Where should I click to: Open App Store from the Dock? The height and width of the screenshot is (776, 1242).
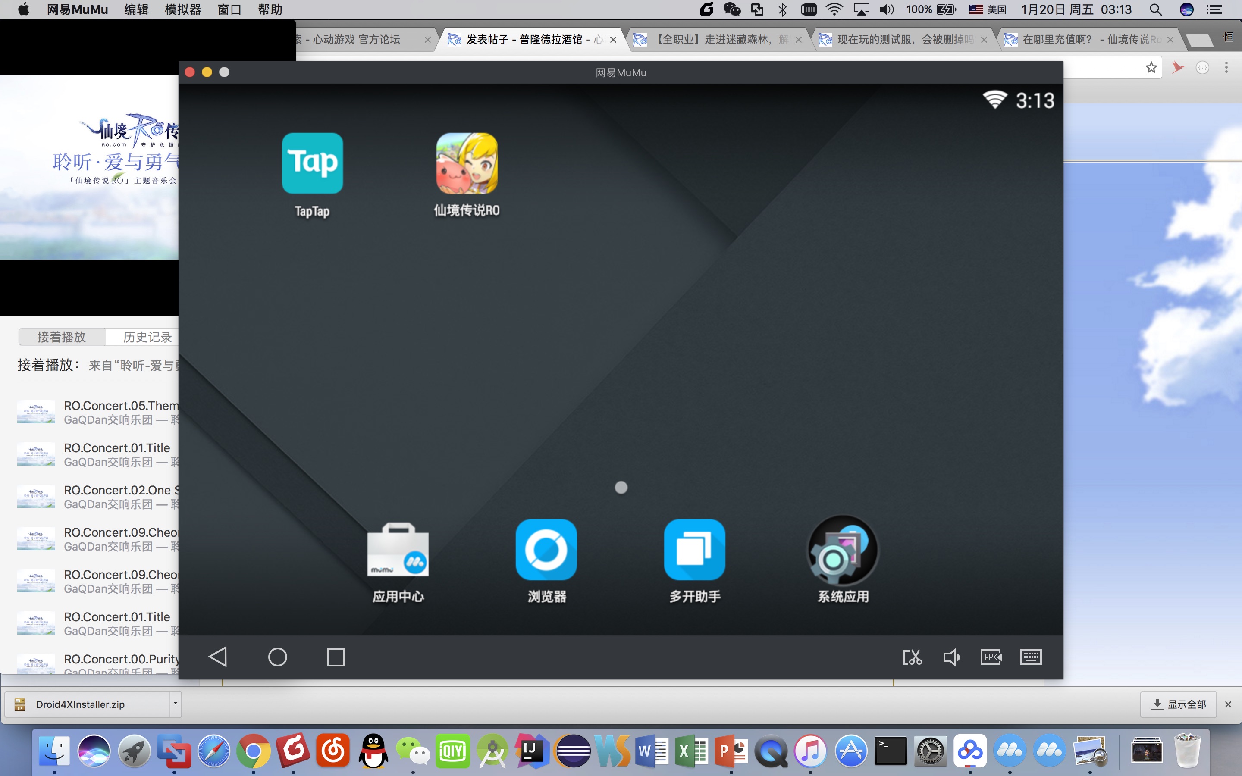(851, 751)
